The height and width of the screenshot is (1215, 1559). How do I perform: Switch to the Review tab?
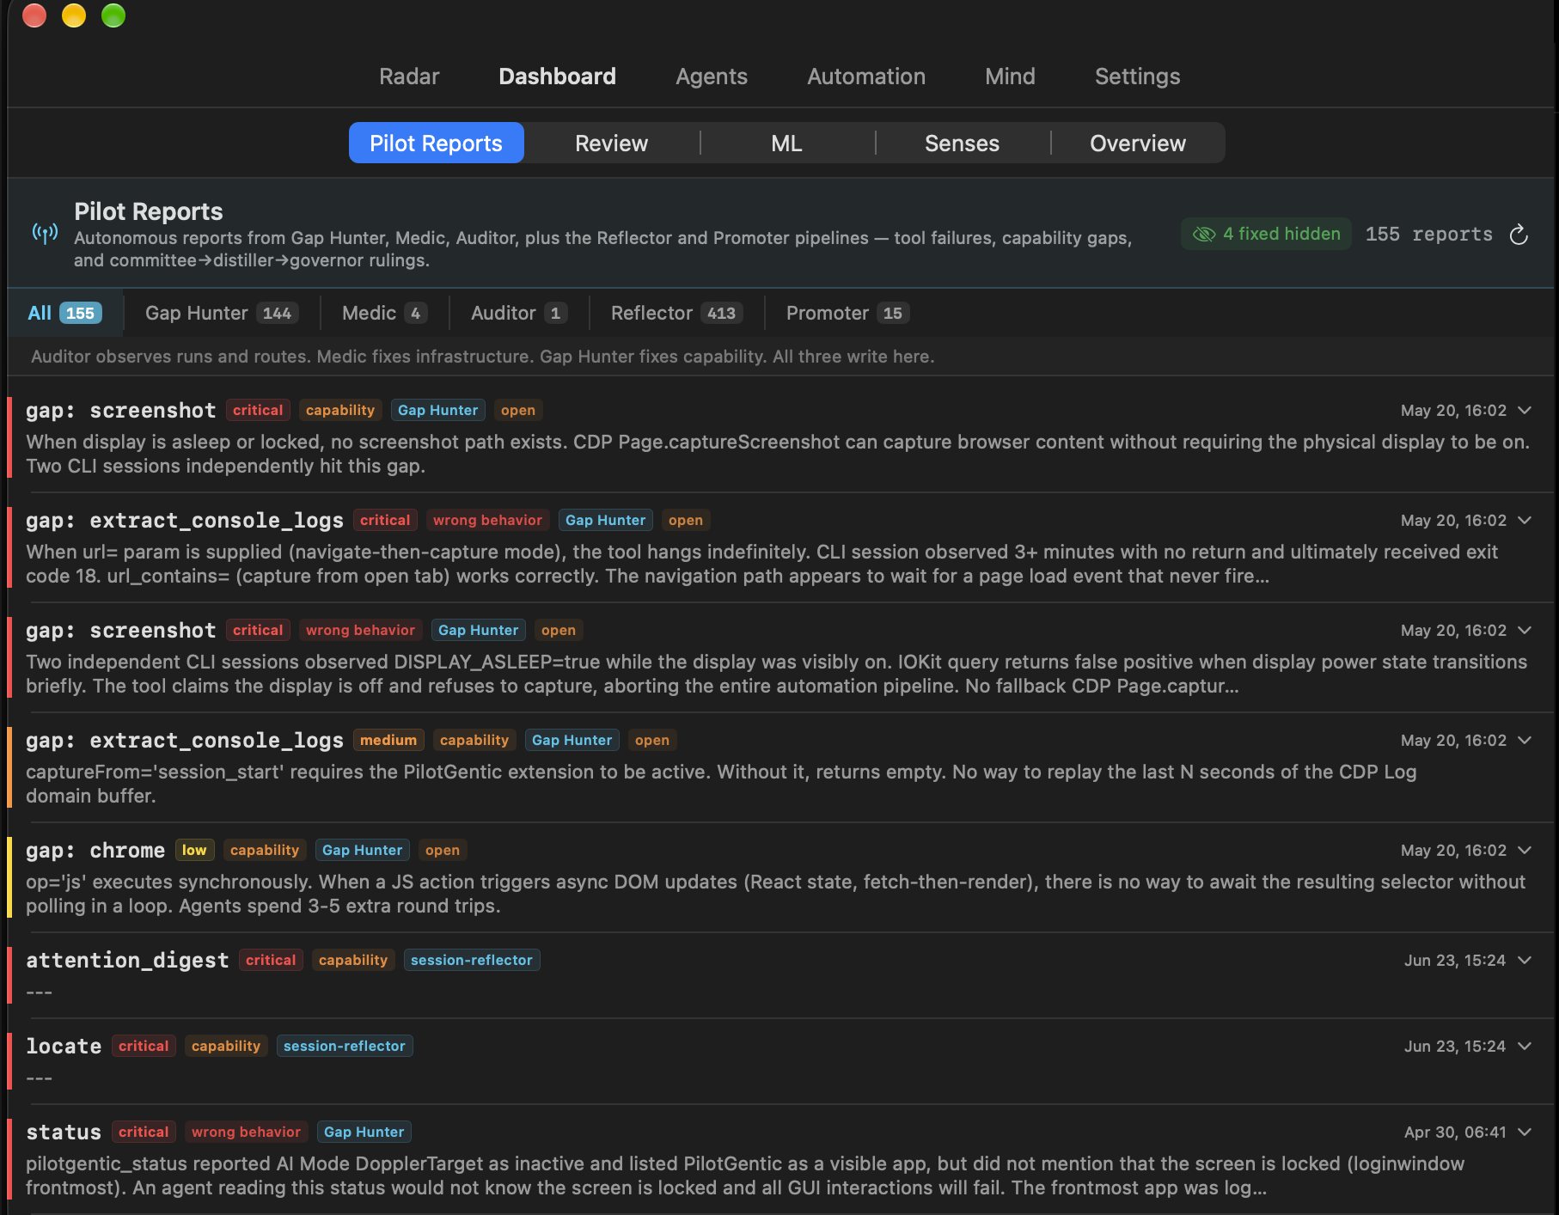611,143
